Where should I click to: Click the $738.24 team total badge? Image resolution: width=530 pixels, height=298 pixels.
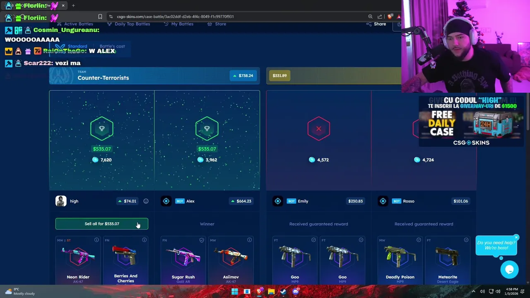tap(243, 76)
